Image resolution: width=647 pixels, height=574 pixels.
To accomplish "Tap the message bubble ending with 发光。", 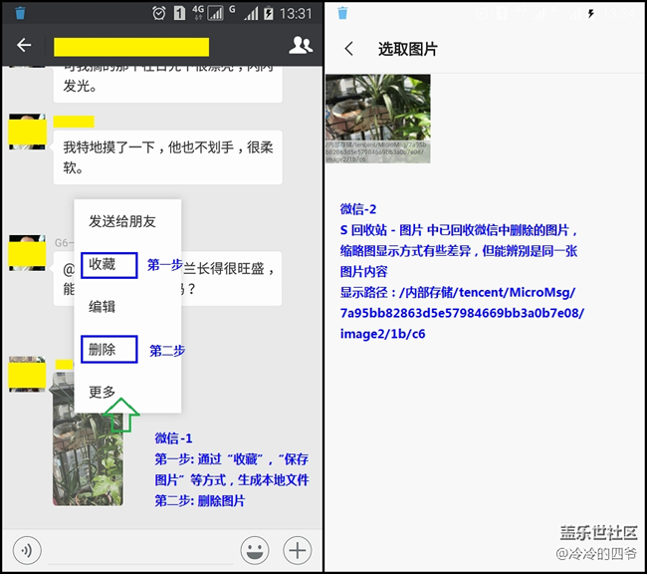I will point(168,85).
